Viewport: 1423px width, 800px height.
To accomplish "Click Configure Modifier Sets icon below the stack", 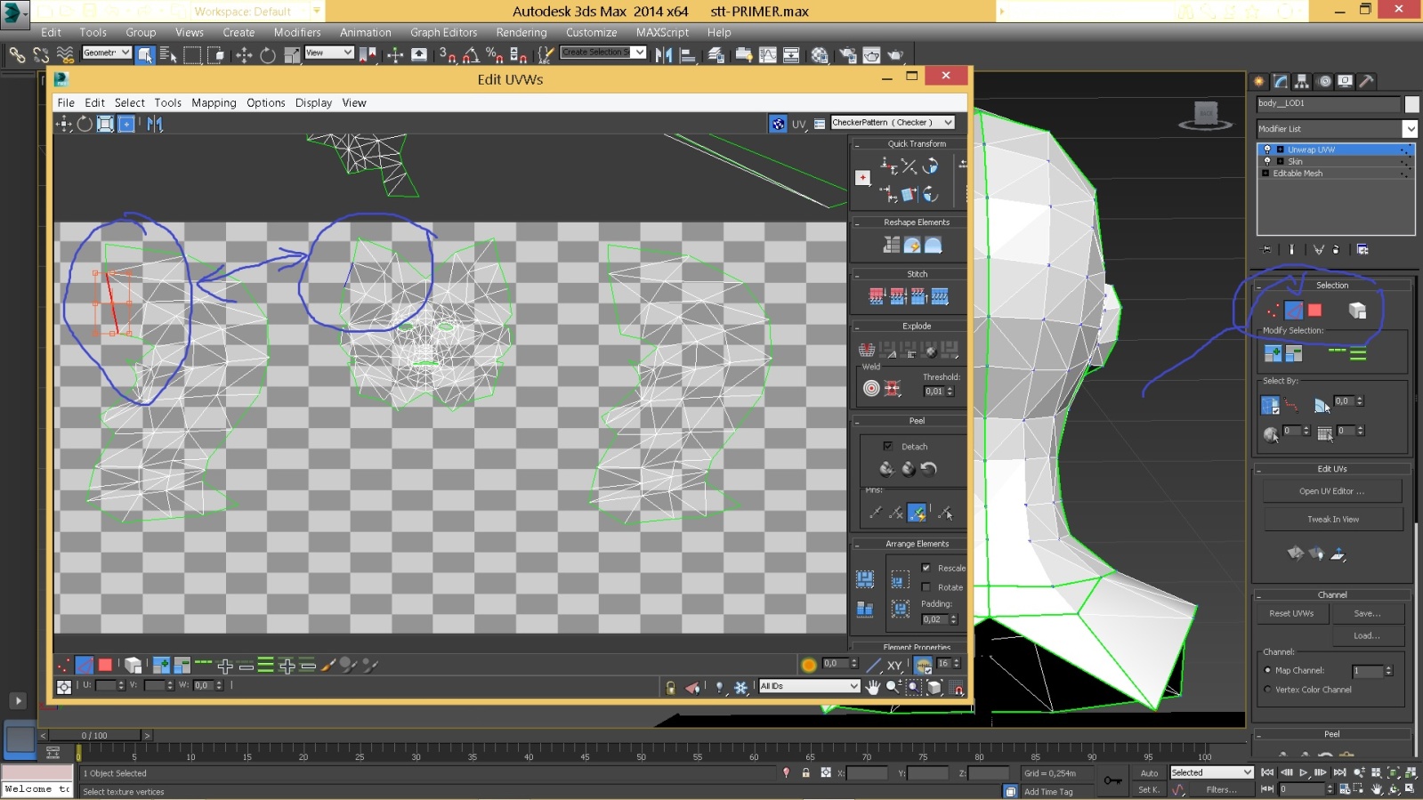I will 1362,249.
